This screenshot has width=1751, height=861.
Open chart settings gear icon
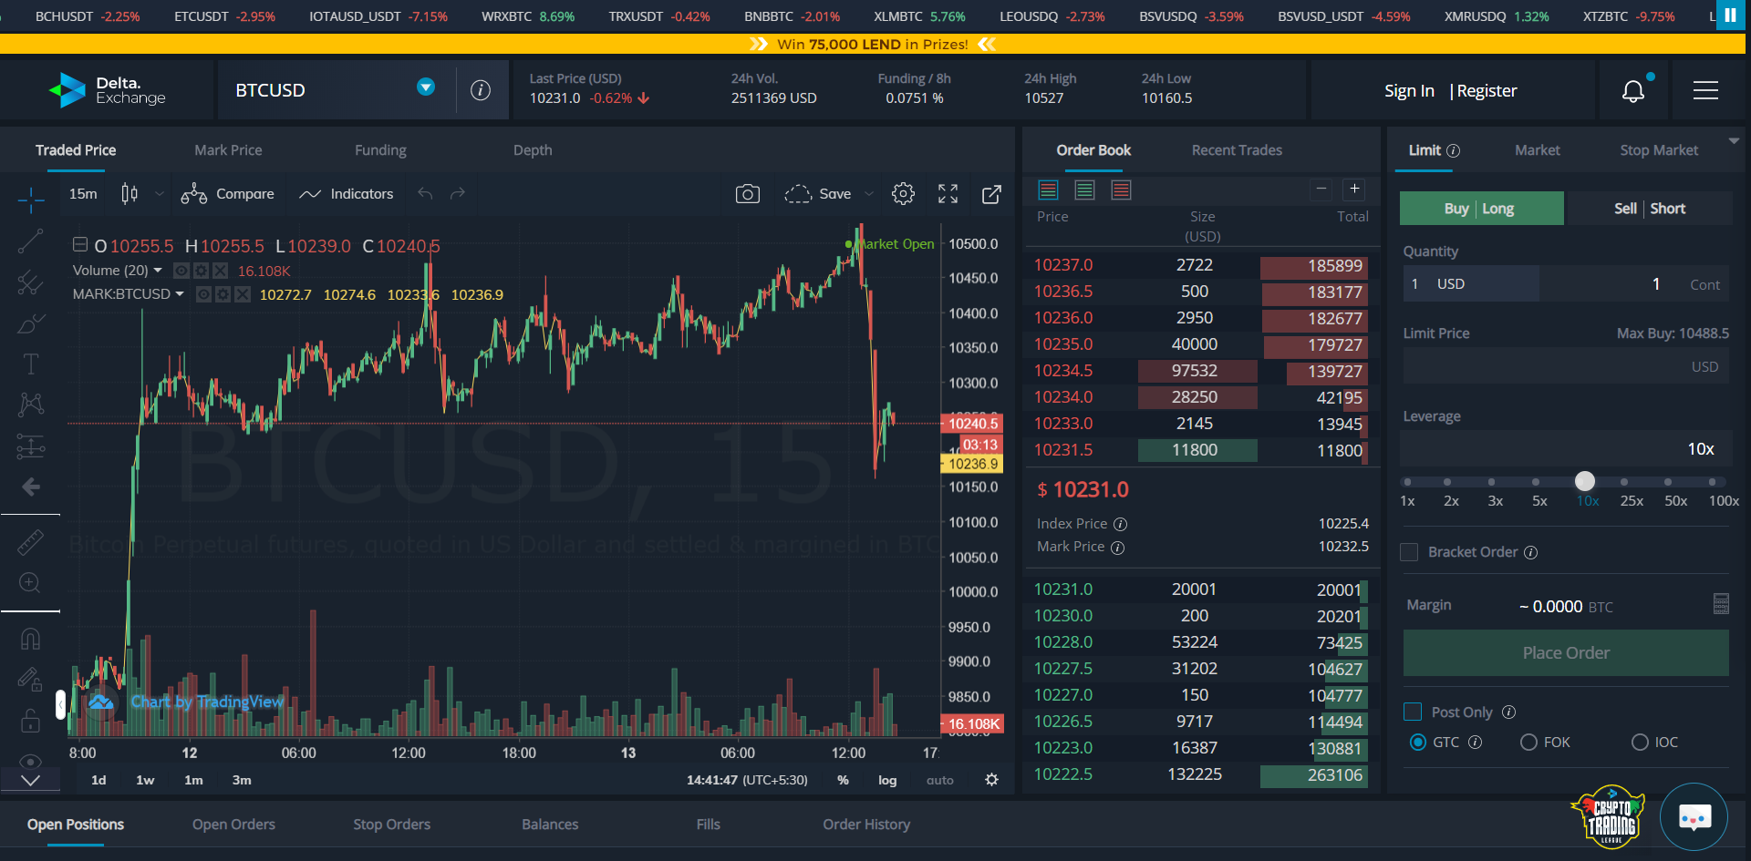click(903, 194)
